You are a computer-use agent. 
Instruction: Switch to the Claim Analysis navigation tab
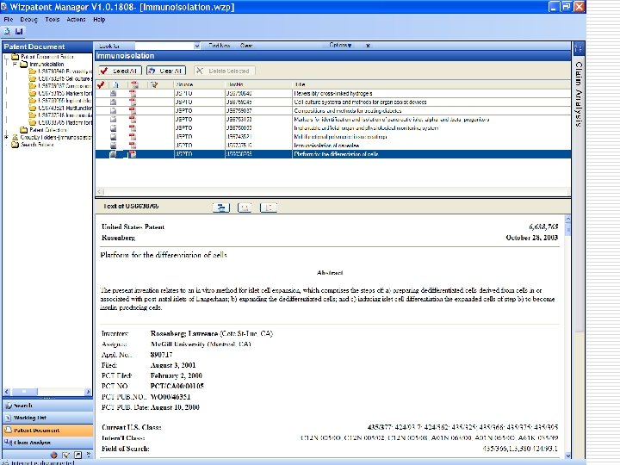47,443
